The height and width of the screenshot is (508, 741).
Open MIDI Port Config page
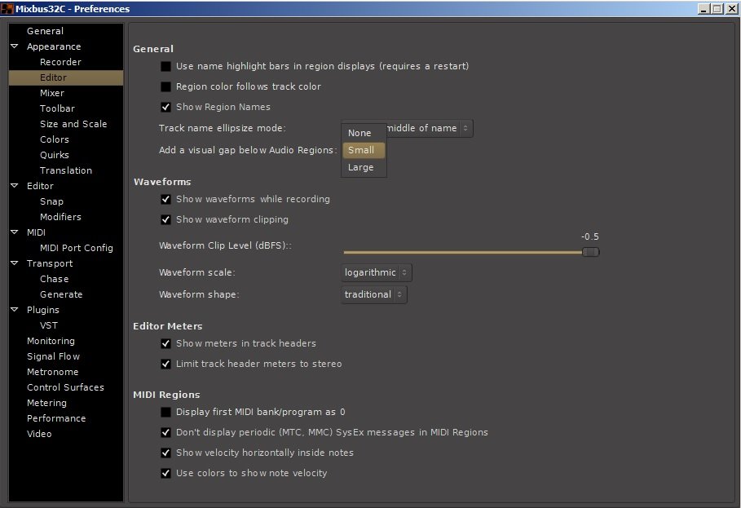click(76, 248)
